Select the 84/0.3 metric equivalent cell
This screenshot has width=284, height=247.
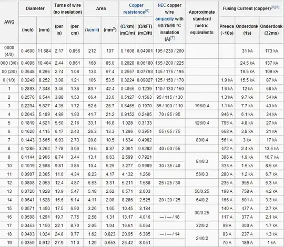(x=202, y=161)
